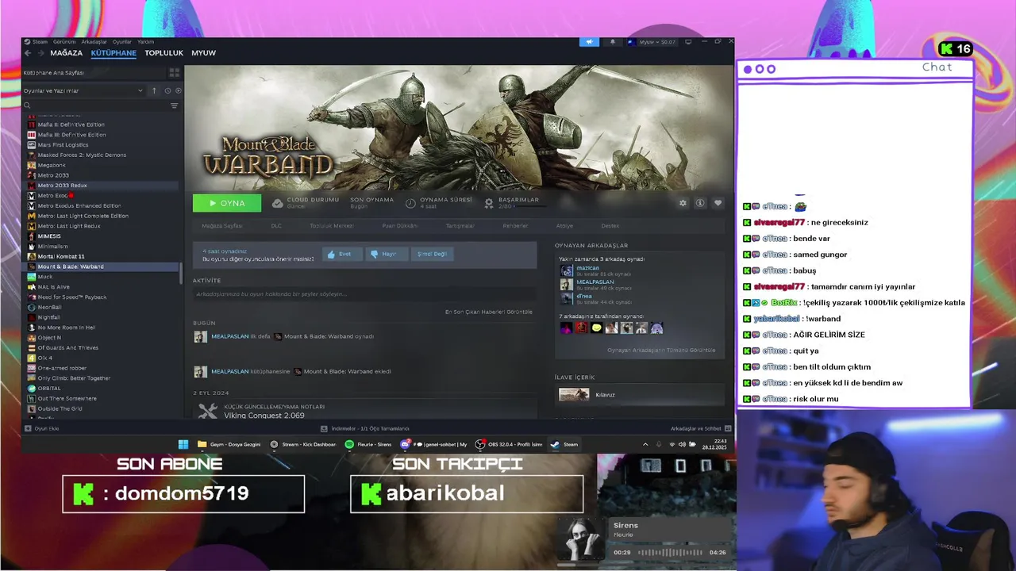This screenshot has width=1016, height=571.
Task: Click the Başarımlar achievements icon
Action: coord(489,203)
